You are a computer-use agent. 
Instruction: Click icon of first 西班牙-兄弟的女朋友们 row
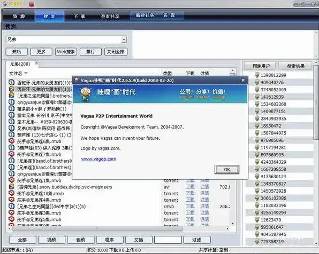[x=11, y=82]
